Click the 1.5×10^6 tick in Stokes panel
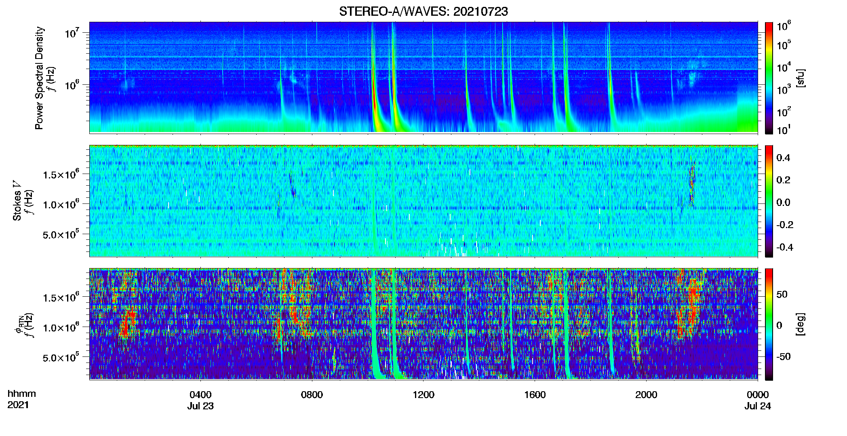The width and height of the screenshot is (847, 436). pos(61,174)
